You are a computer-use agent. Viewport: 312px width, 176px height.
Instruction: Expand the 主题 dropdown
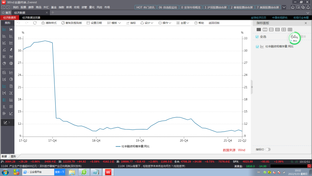tap(183, 23)
